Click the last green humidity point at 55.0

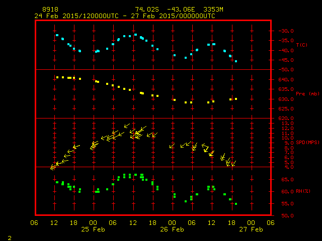pos(236,204)
